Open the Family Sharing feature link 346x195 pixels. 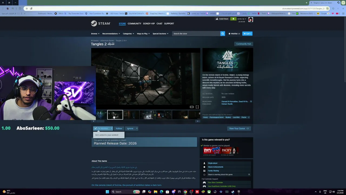coord(213,171)
